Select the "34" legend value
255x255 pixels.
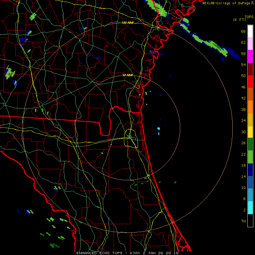[243, 121]
